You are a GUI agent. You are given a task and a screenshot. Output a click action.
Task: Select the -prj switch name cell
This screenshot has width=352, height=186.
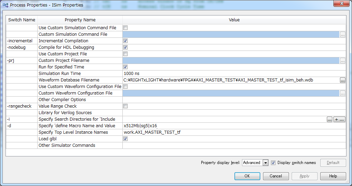[22, 61]
